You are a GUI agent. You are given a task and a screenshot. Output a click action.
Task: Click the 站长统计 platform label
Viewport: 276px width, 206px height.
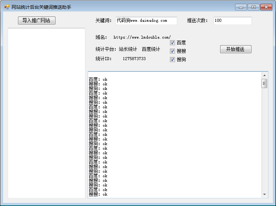pyautogui.click(x=128, y=49)
